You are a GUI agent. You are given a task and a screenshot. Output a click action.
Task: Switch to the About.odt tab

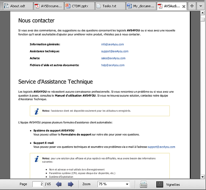18,6
